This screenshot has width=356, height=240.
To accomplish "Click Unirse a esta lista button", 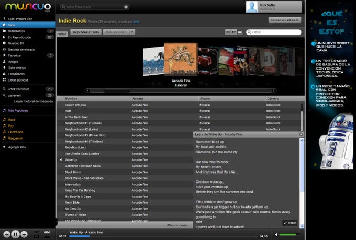I will tap(285, 20).
